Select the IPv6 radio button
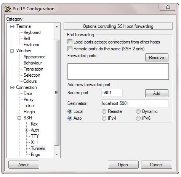 (x=138, y=118)
